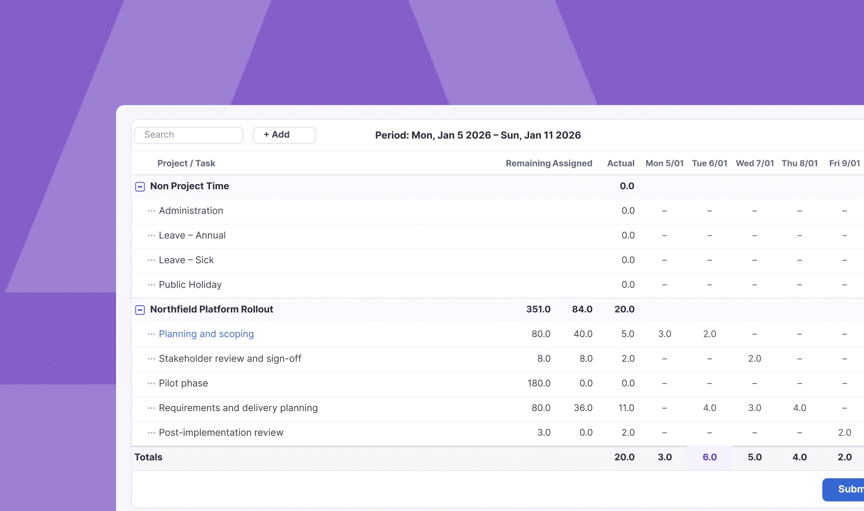Select the Wed 7/01 column header

coord(755,163)
